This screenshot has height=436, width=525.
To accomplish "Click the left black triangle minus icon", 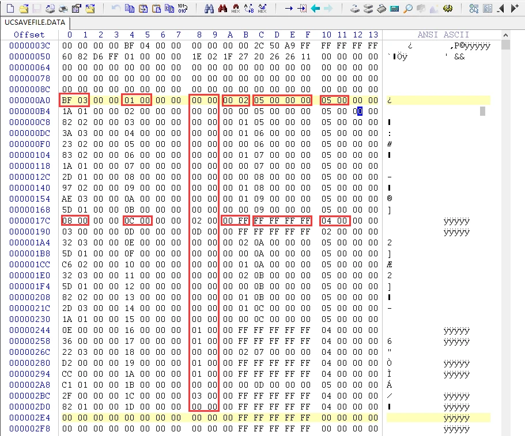I will (x=501, y=8).
